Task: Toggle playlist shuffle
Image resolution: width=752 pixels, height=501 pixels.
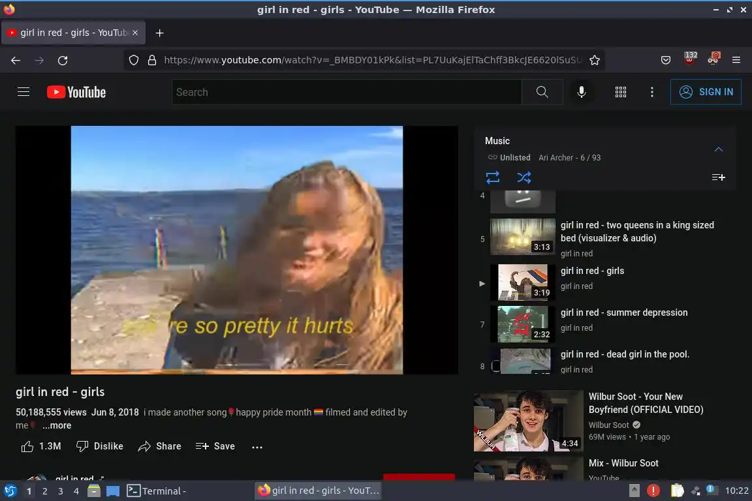Action: pos(524,177)
